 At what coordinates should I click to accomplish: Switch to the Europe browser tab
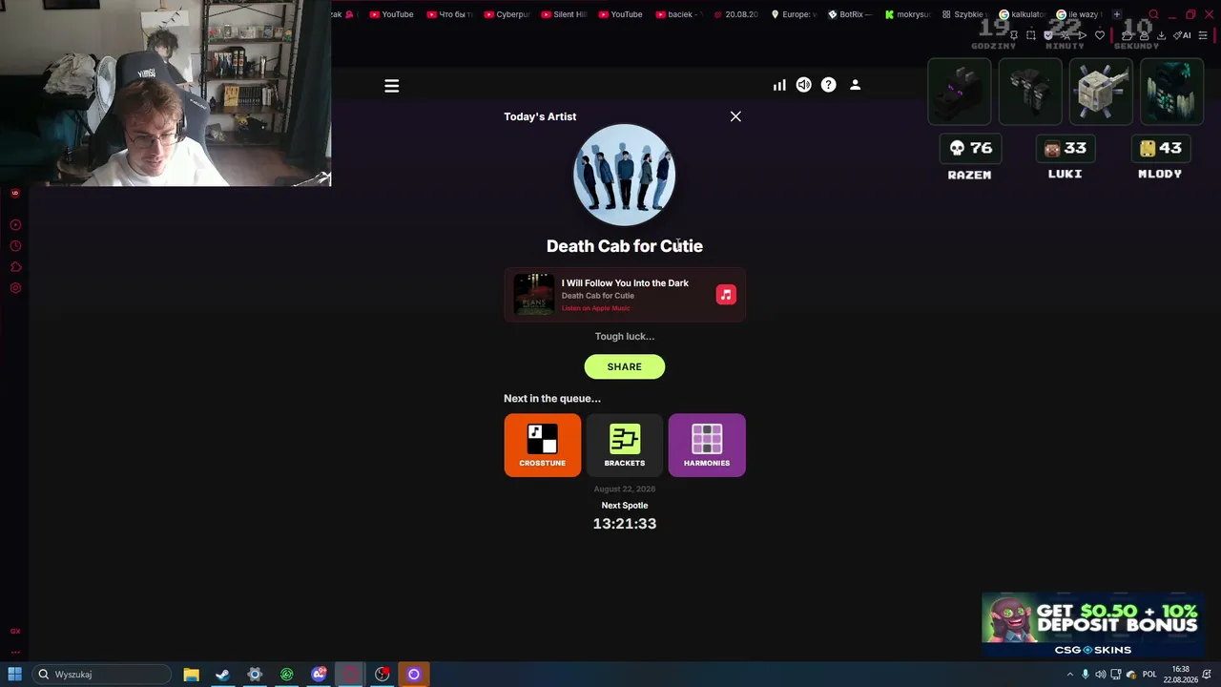(x=793, y=14)
